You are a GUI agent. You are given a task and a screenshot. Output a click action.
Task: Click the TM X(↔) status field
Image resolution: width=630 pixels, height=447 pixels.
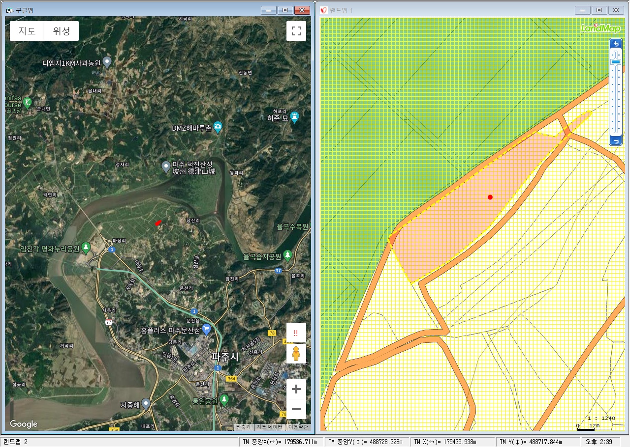453,442
